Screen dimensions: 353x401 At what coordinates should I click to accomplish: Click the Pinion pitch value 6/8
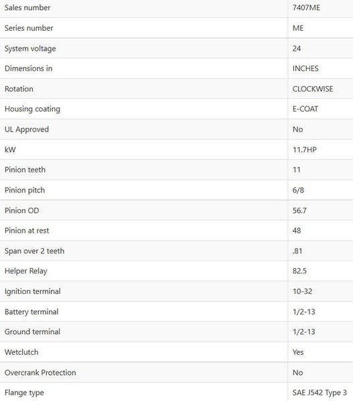pyautogui.click(x=298, y=190)
